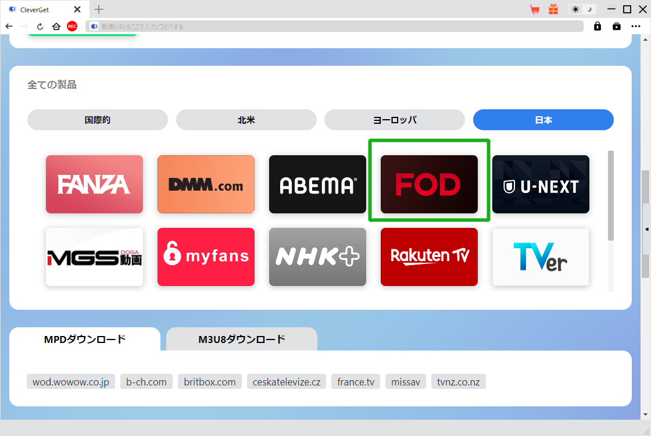Image resolution: width=651 pixels, height=436 pixels.
Task: Open the Rakuten TV service tile
Action: point(430,256)
